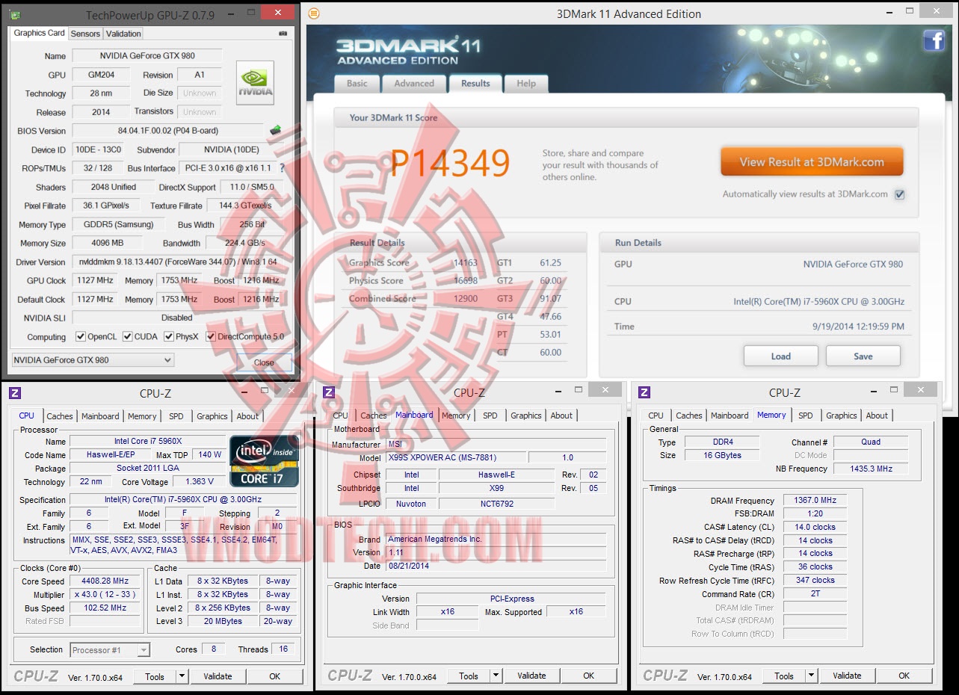Click the Load button in 3DMark 11
Viewport: 959px width, 695px height.
[781, 356]
